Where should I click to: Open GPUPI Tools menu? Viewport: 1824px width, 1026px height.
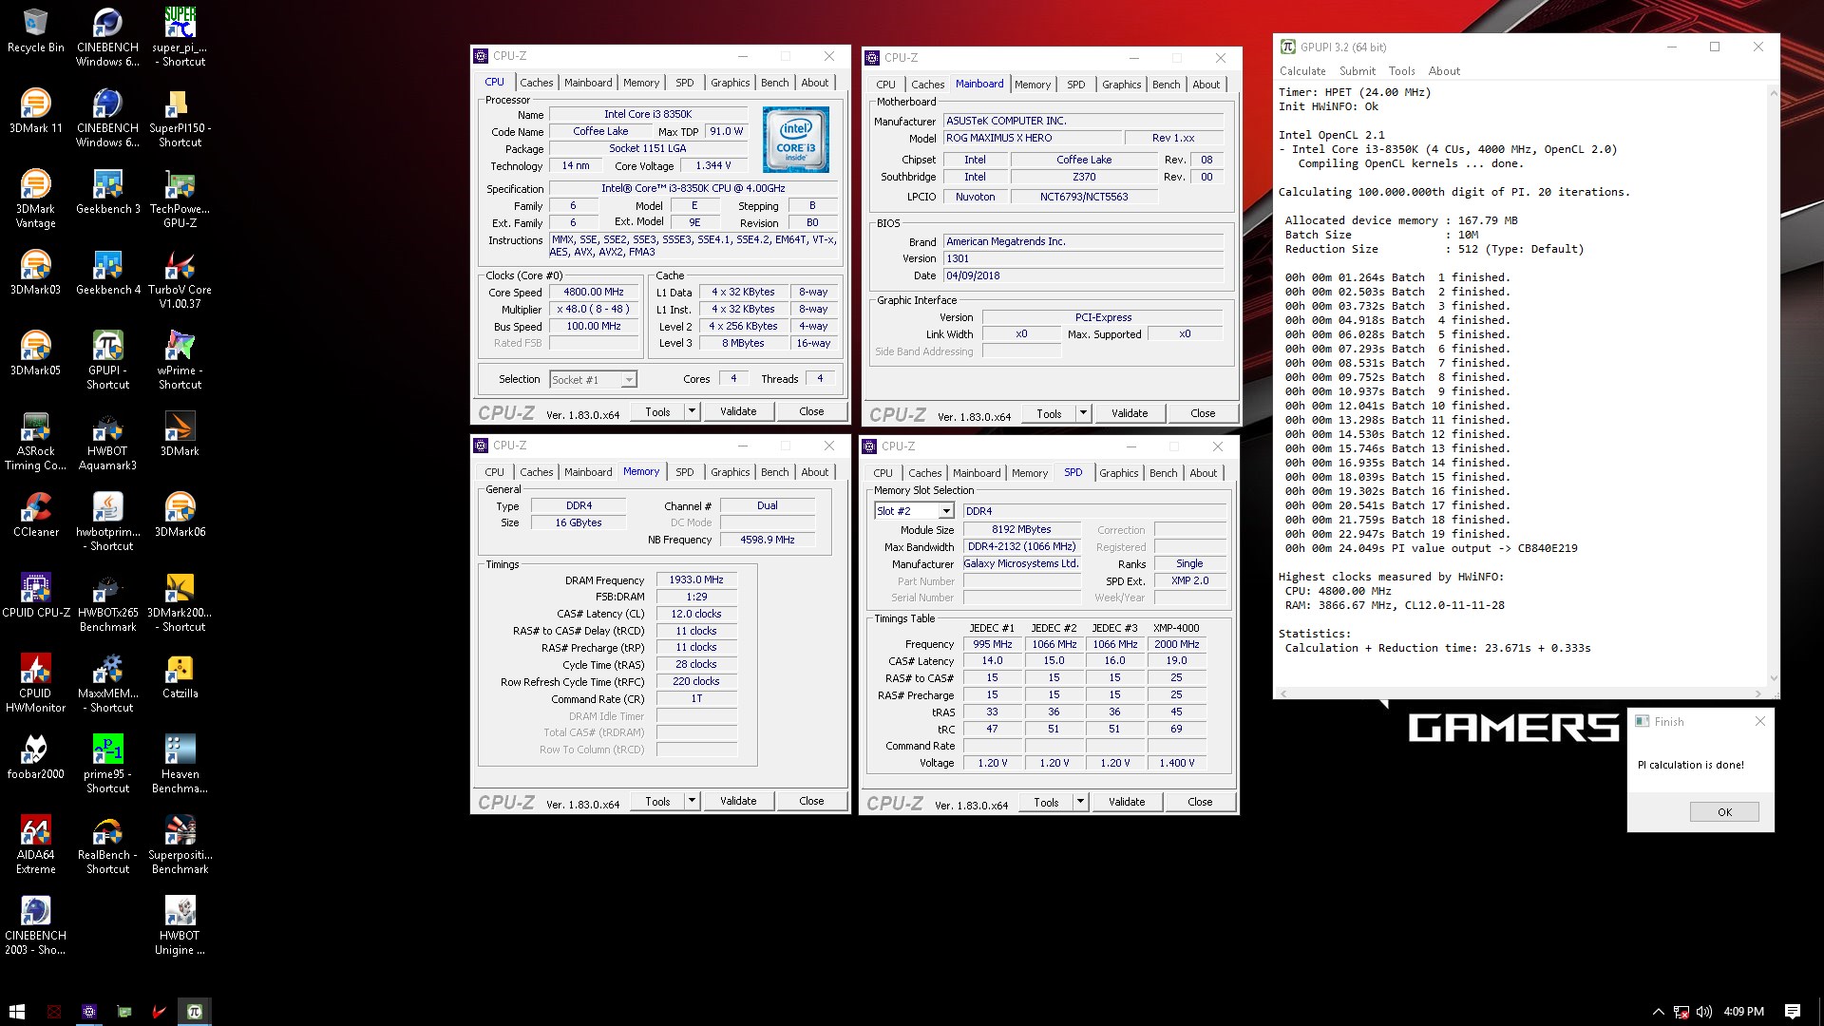[1401, 71]
